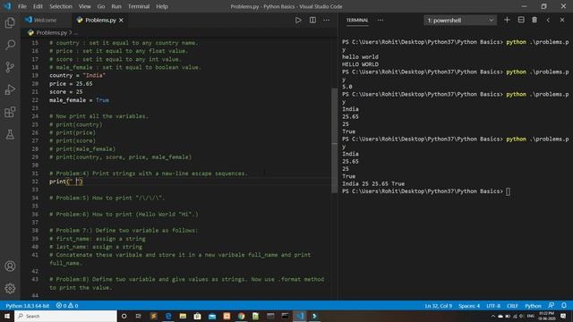Open the Go menu
Screen dimensions: 573x322
click(x=101, y=6)
